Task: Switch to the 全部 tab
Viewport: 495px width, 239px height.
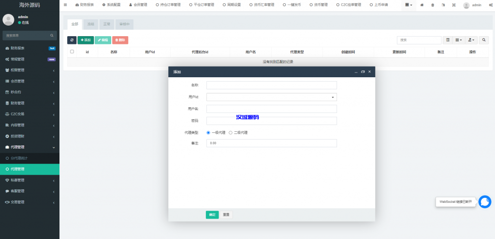Action: tap(74, 24)
